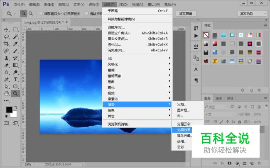The height and width of the screenshot is (168, 270).
Task: Open the Styles panel options menu
Action: (265, 25)
